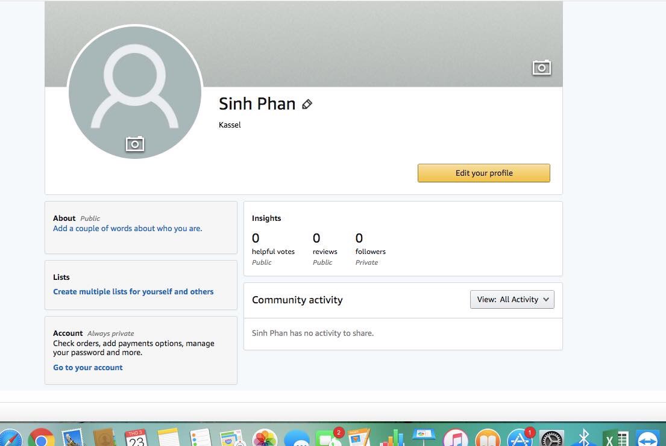Click the reviews label under Insights

click(x=325, y=252)
